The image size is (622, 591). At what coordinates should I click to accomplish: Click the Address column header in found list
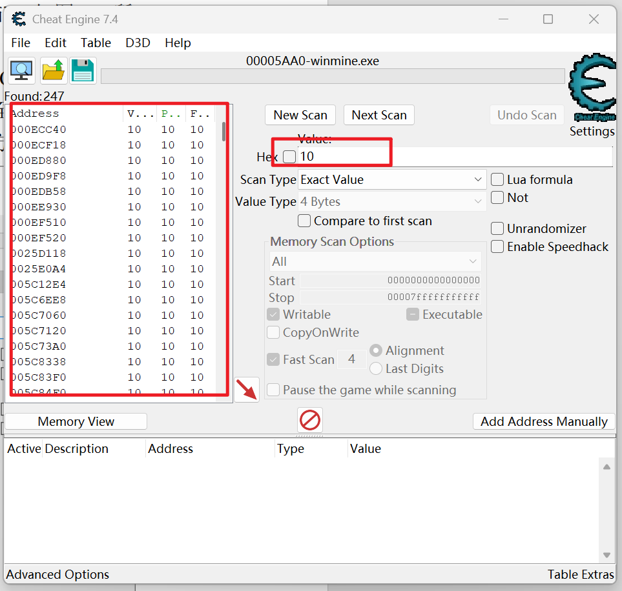(65, 114)
